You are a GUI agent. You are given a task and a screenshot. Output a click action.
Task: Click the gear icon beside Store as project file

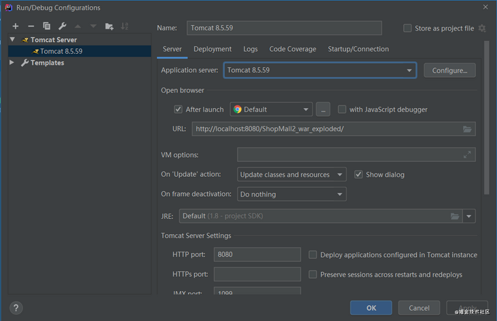click(482, 29)
